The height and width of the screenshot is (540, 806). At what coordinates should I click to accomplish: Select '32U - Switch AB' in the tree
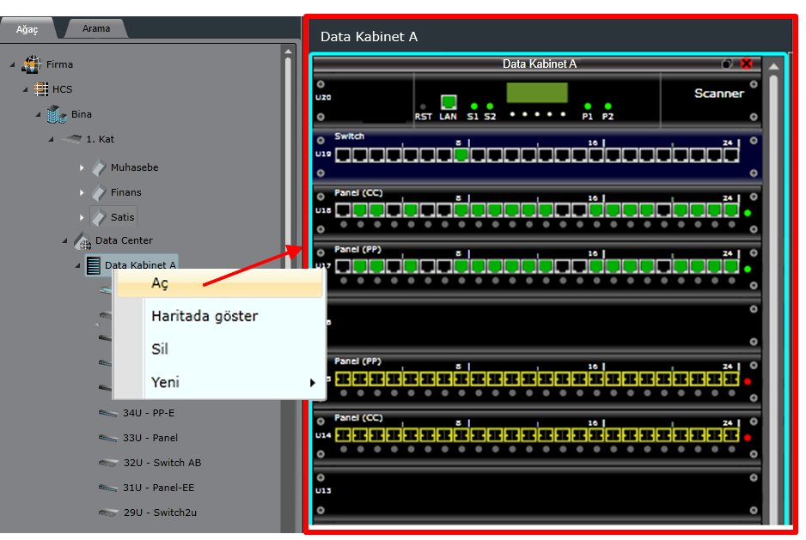[162, 463]
